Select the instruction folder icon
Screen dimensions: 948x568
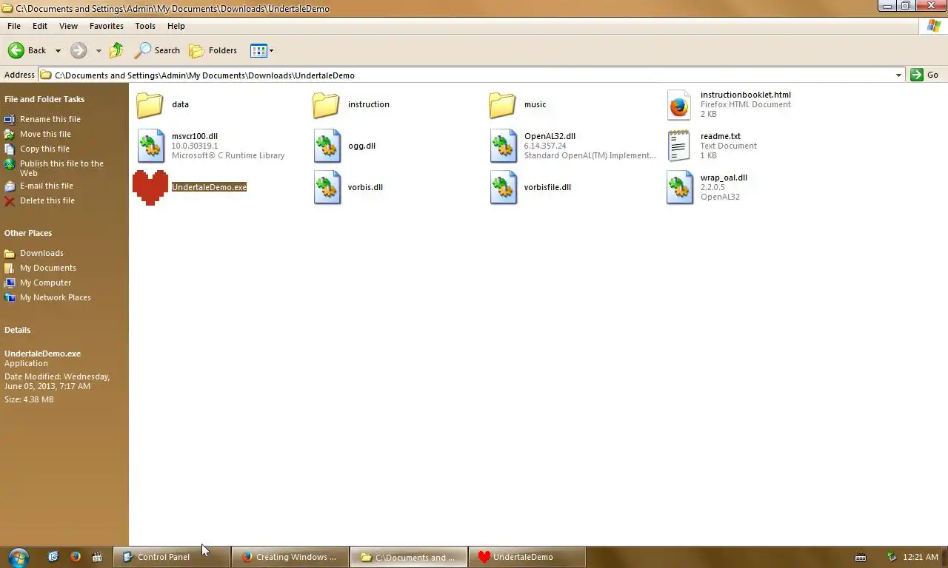pos(326,104)
